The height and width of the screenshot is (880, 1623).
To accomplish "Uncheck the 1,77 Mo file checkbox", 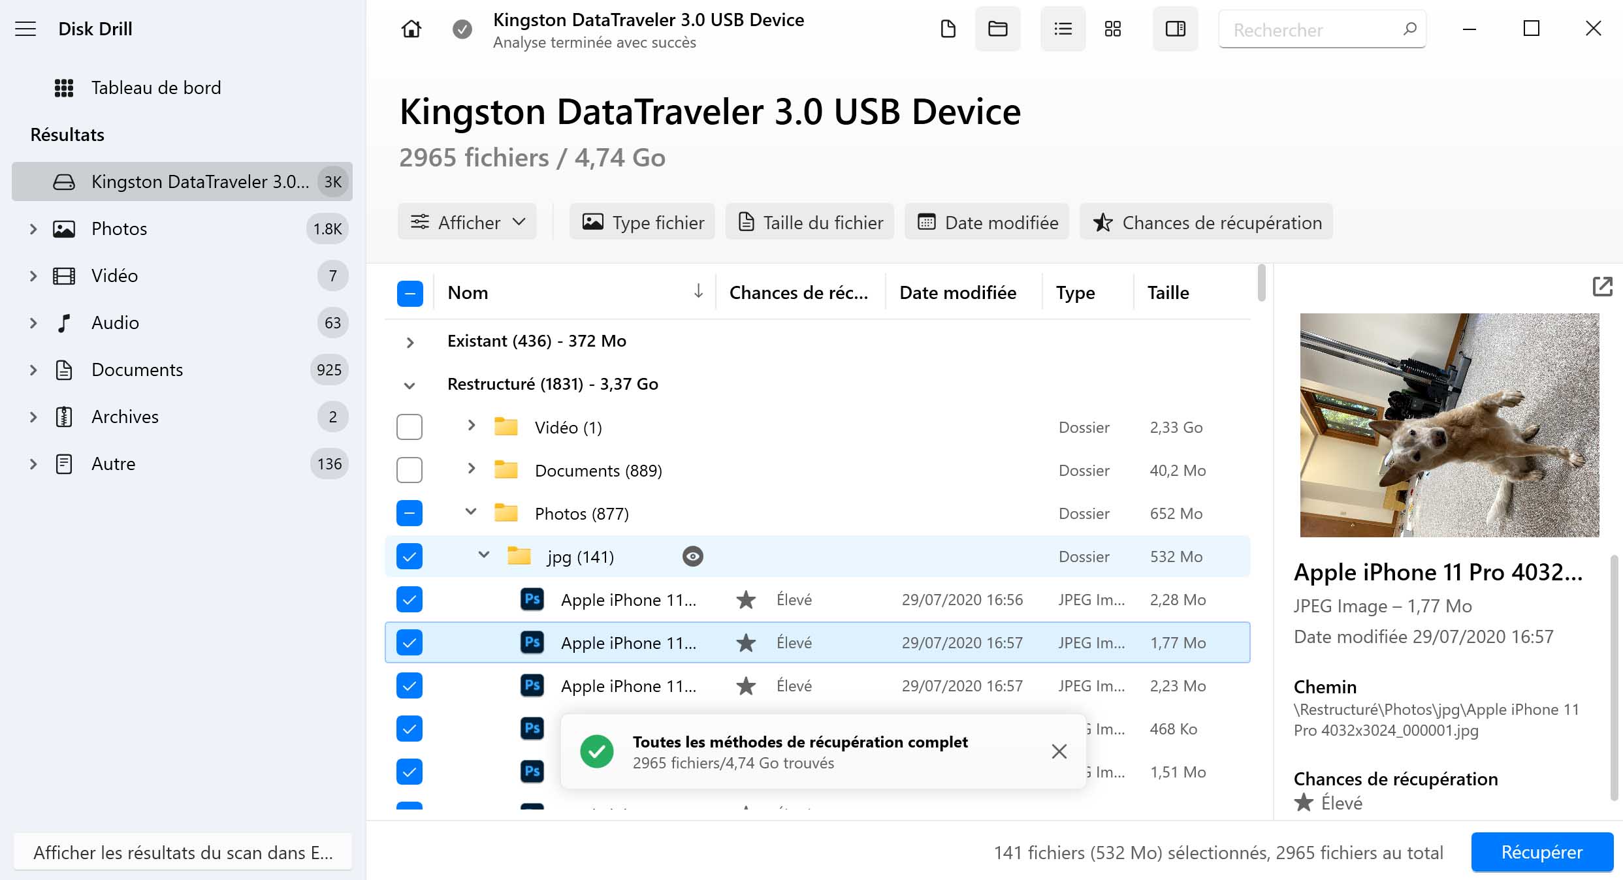I will [410, 642].
